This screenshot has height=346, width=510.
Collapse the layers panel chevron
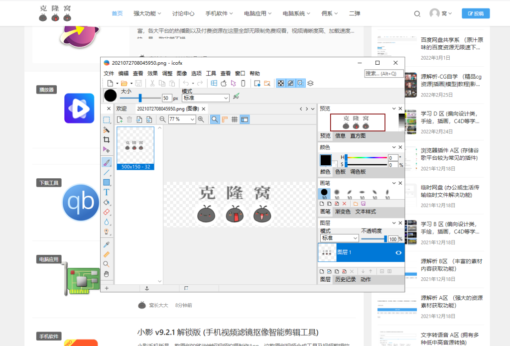tap(394, 223)
